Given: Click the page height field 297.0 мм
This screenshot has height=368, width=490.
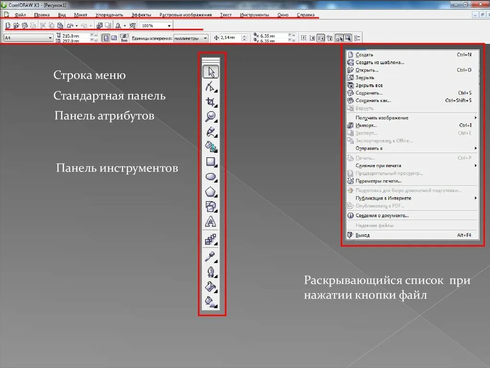Looking at the screenshot, I should 76,41.
